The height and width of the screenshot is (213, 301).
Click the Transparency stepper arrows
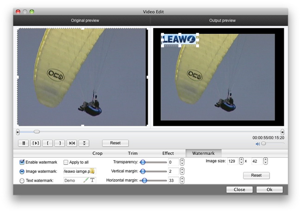pyautogui.click(x=182, y=162)
